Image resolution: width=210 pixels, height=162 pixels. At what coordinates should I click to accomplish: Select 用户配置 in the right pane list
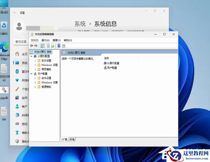[110, 68]
